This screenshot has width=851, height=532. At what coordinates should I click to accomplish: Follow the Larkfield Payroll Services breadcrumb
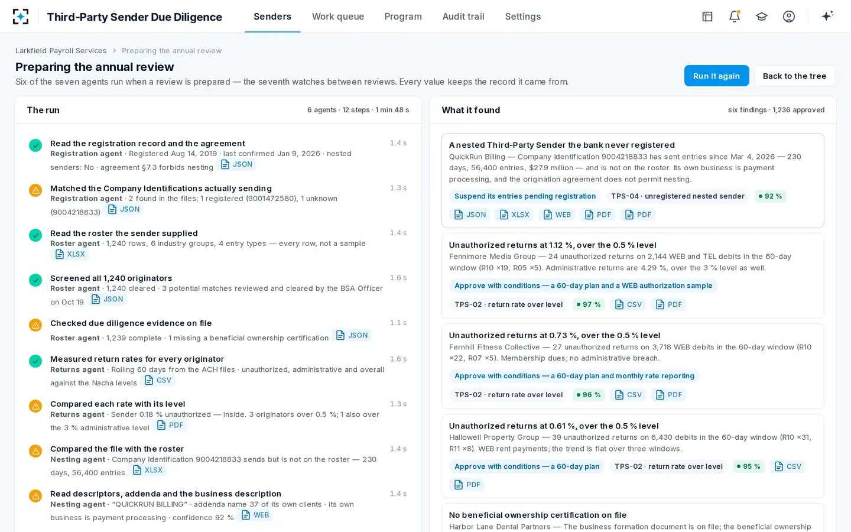point(61,51)
